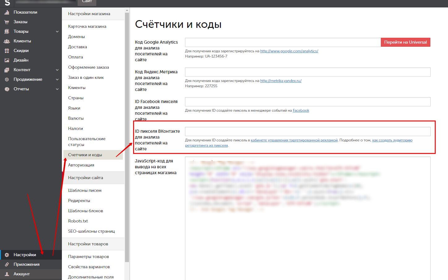Click the Приложения link icon

coord(7,265)
